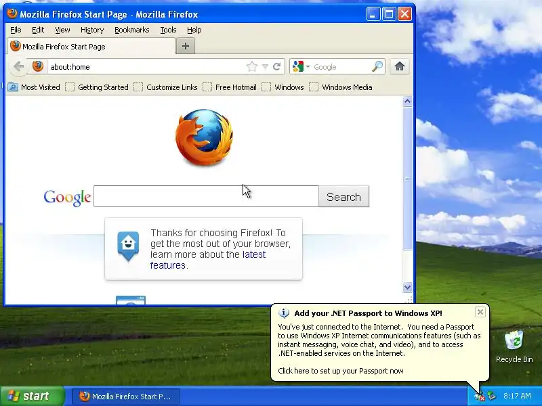
Task: Click the Firefox icon in the title bar
Action: click(x=12, y=14)
